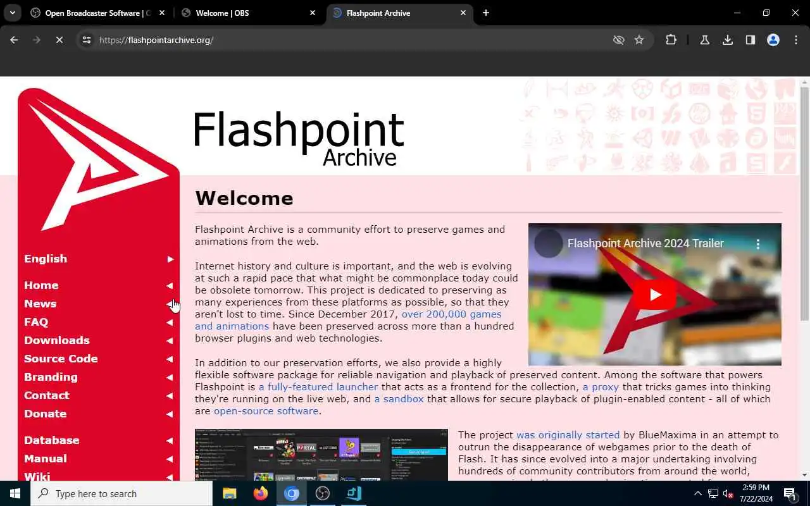
Task: Click the tracking protection eye icon
Action: point(619,40)
